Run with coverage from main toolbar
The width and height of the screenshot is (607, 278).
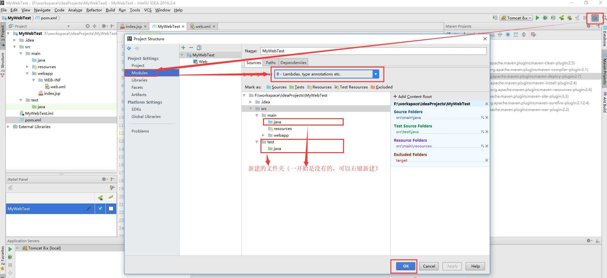click(553, 18)
